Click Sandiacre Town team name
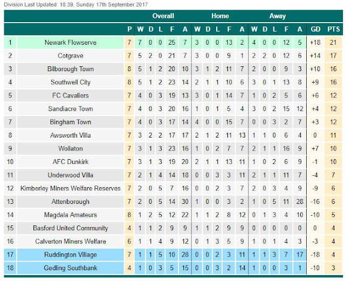 tap(70, 109)
